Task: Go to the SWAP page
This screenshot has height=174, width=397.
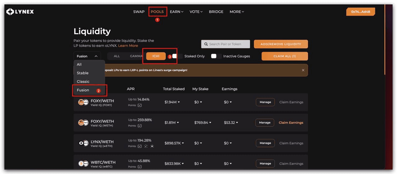Action: (x=139, y=12)
